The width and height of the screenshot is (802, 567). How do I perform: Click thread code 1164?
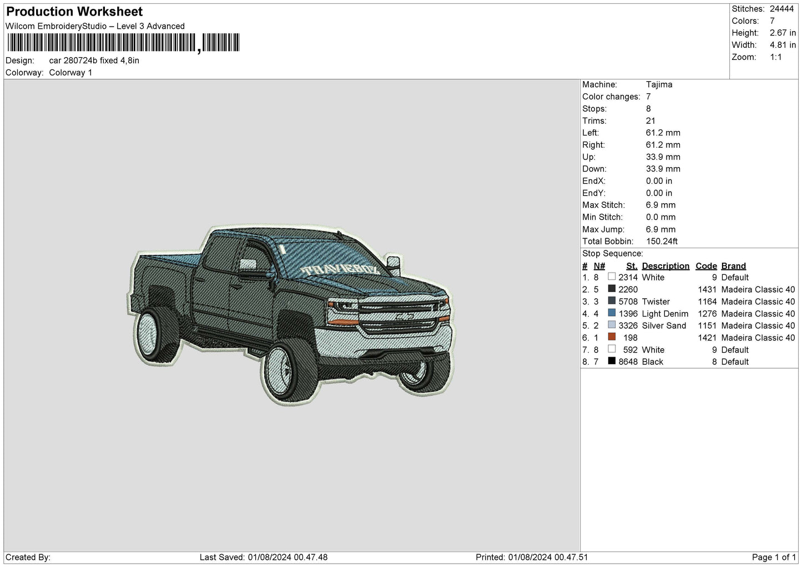pyautogui.click(x=707, y=302)
